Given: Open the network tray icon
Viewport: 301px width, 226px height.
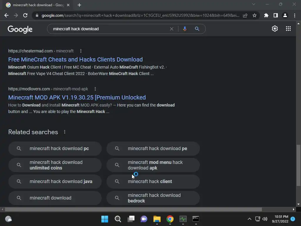Looking at the screenshot, I should click(x=257, y=219).
